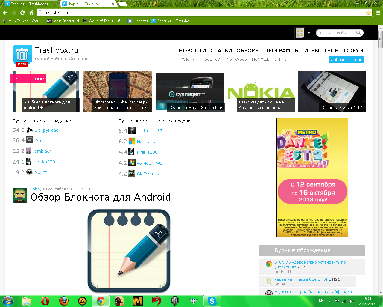
Task: Open the Harmattan Windows-logo avatar
Action: (x=132, y=141)
